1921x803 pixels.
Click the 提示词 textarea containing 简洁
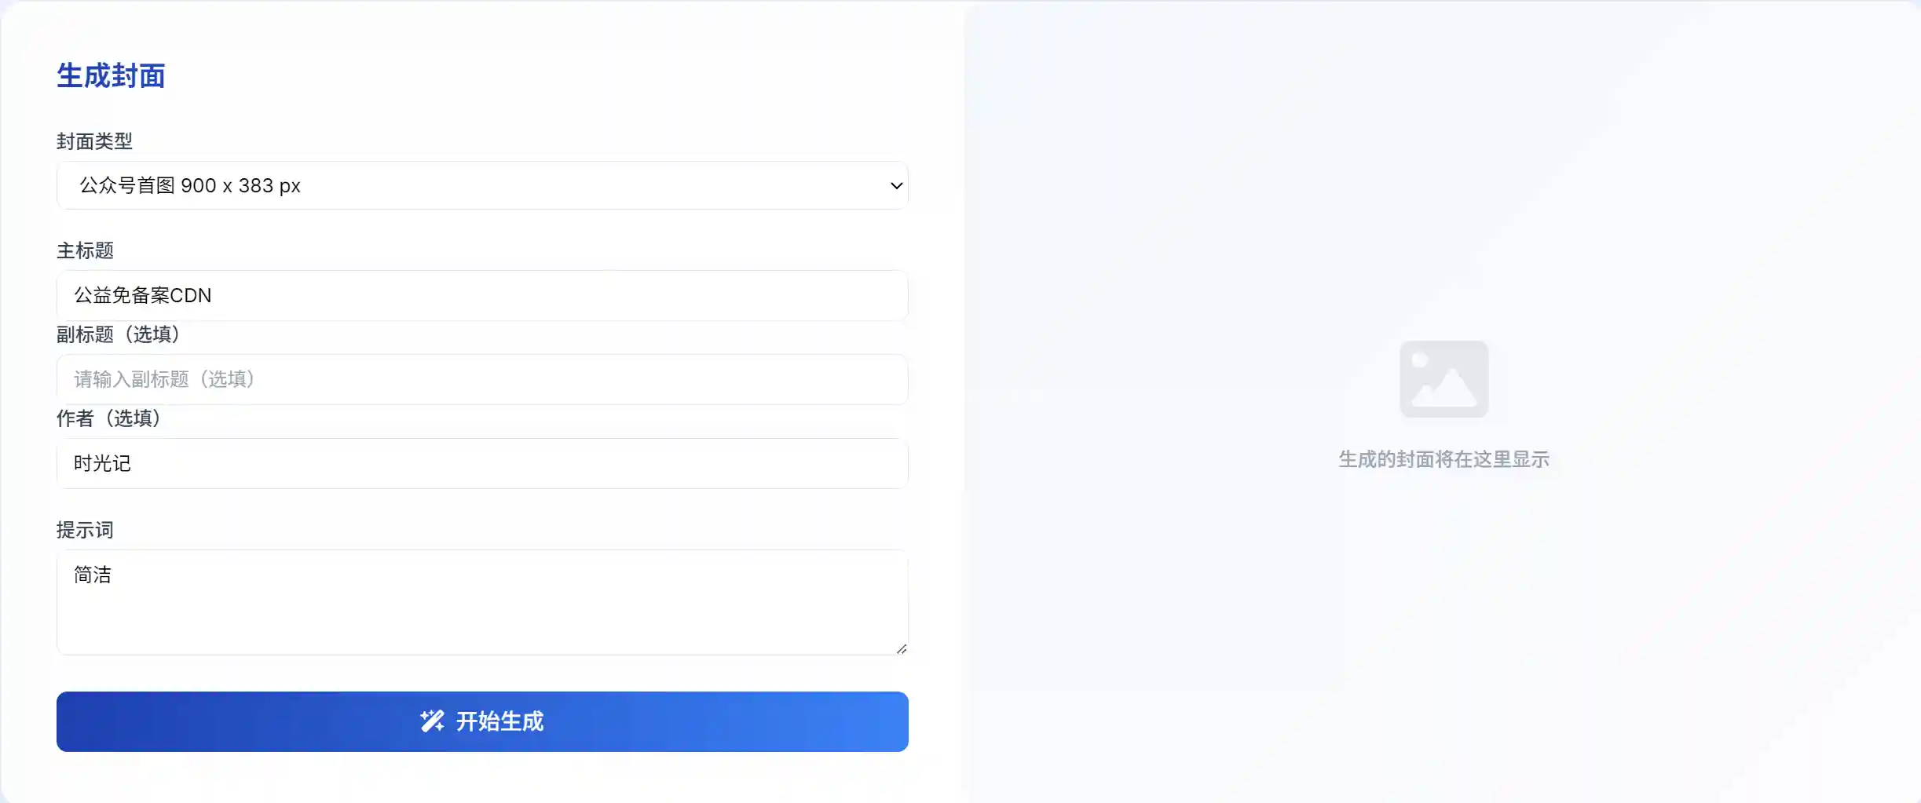(x=482, y=603)
